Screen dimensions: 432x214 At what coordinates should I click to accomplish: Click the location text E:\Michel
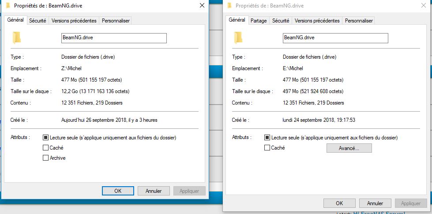293,68
